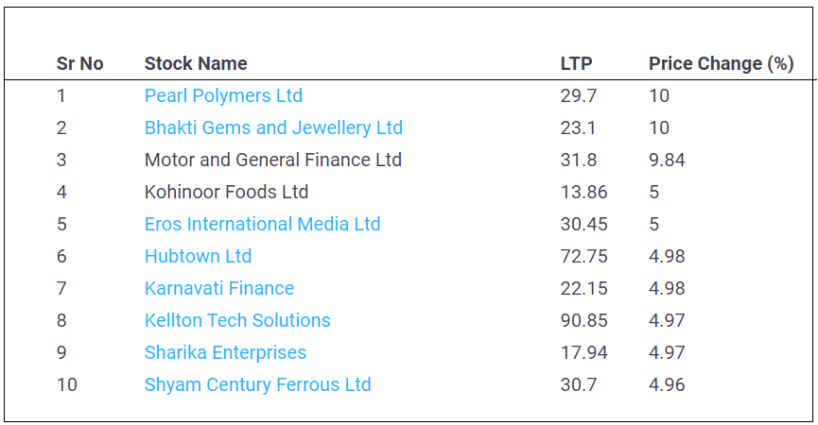Image resolution: width=818 pixels, height=425 pixels.
Task: Open Shyam Century Ferrous Ltd link
Action: 257,384
